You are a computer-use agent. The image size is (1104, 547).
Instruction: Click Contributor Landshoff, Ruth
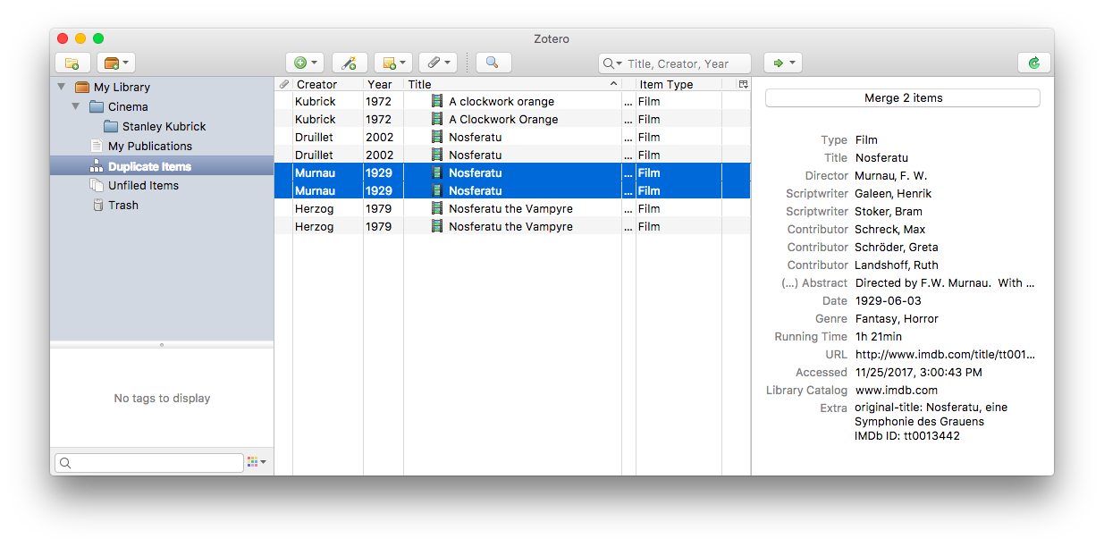coord(896,265)
